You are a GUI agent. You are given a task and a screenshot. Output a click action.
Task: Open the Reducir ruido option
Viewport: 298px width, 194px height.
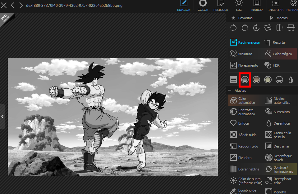click(245, 146)
